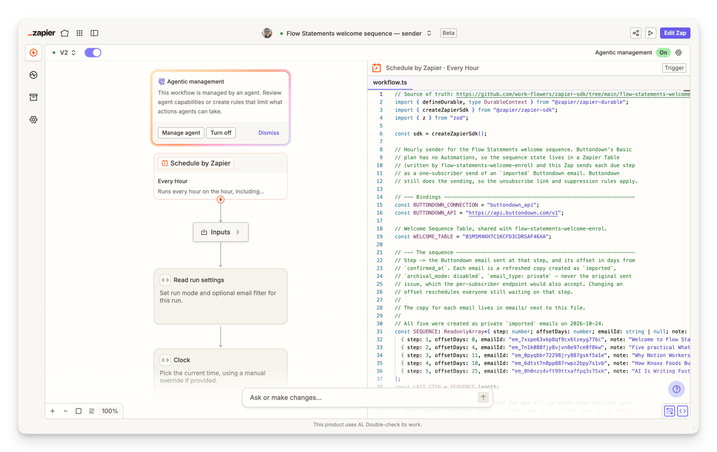Switch to visual editor view toggle
717x452 pixels.
(x=669, y=411)
